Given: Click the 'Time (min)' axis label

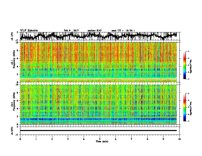Looking at the screenshot, I should click(102, 141).
